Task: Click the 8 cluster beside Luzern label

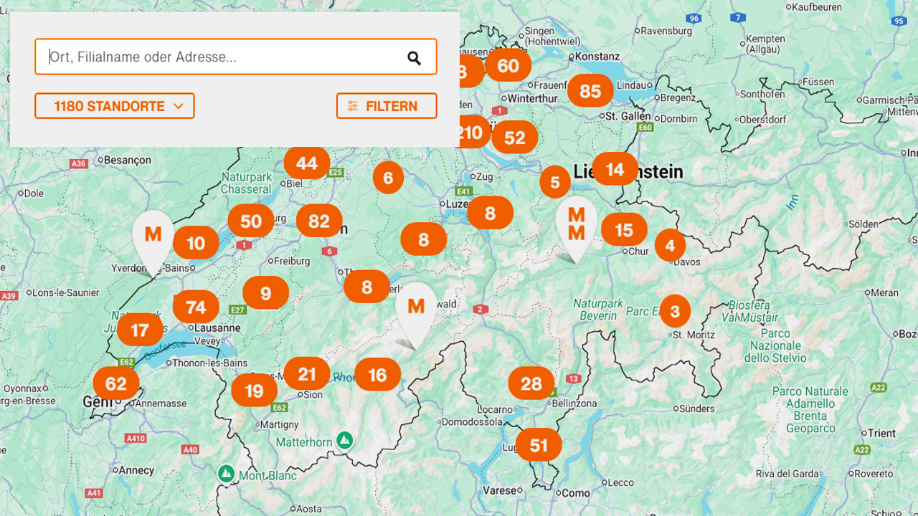Action: click(x=490, y=213)
